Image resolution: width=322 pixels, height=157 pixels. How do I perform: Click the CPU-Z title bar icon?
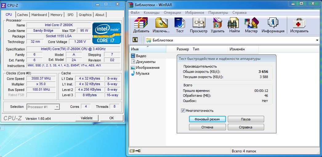3,6
